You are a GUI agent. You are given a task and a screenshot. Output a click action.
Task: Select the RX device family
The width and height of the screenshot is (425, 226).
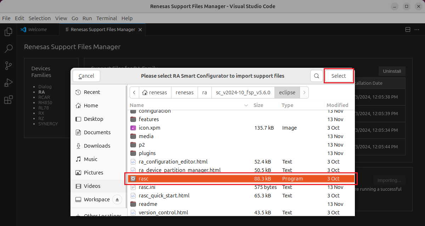click(x=41, y=113)
